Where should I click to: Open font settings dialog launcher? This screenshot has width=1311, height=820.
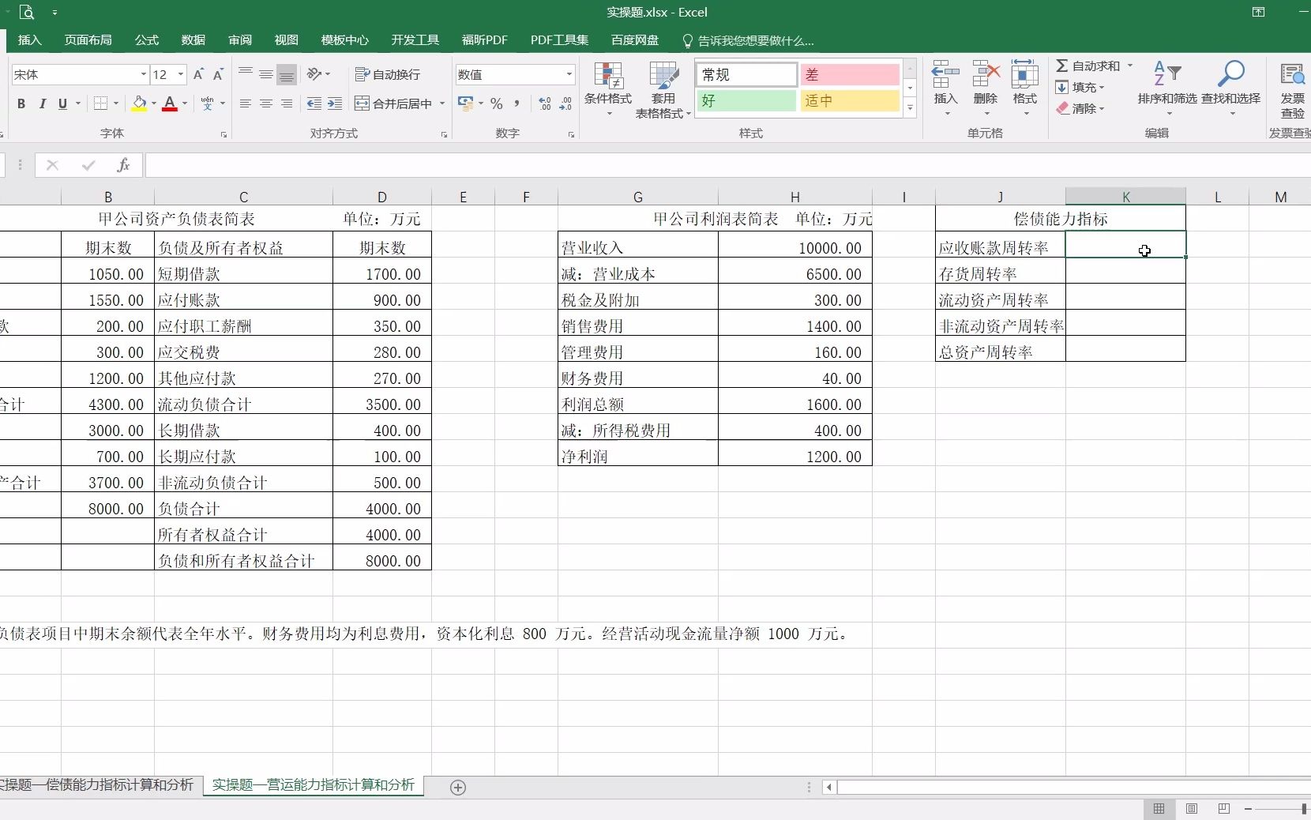tap(224, 135)
